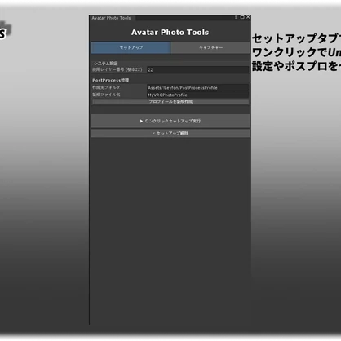Click the large Avatar Photo Tools heading

point(170,33)
